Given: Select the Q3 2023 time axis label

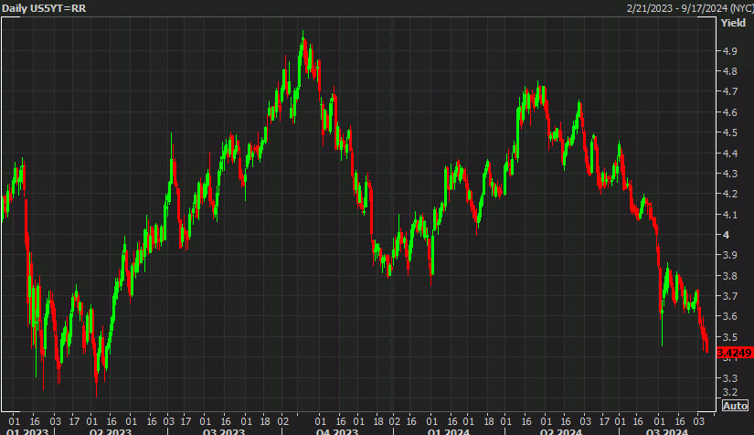Looking at the screenshot, I should pyautogui.click(x=224, y=431).
